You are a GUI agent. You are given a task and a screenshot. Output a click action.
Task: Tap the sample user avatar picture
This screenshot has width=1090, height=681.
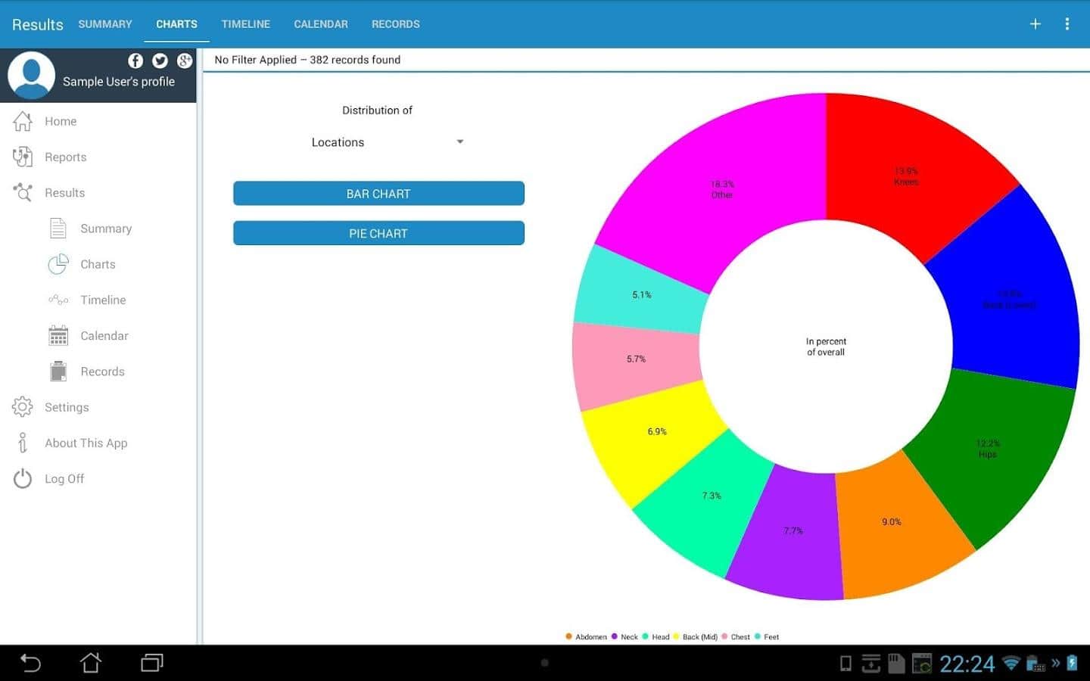click(31, 76)
